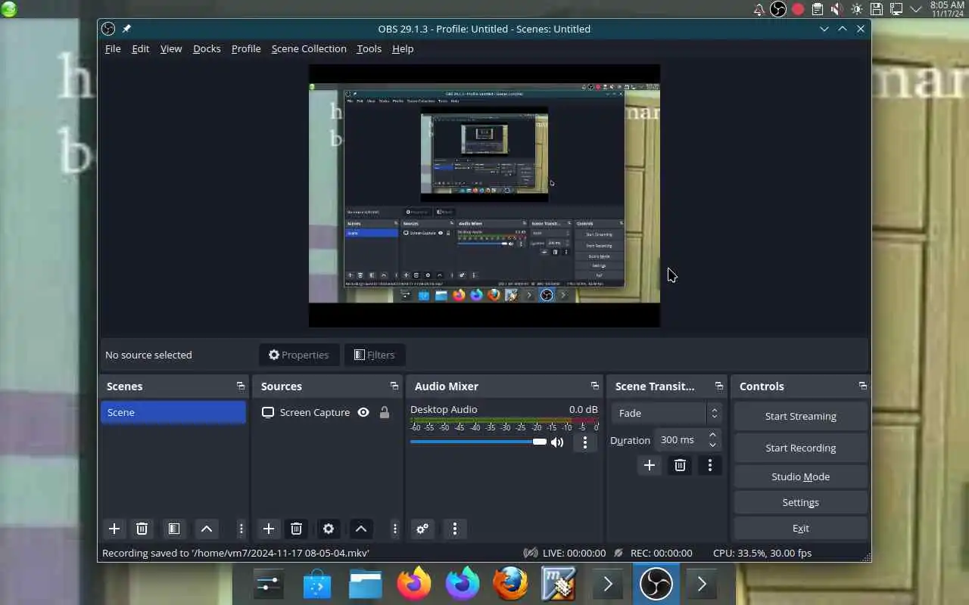
Task: Open Desktop Audio three-dot options menu
Action: [584, 442]
